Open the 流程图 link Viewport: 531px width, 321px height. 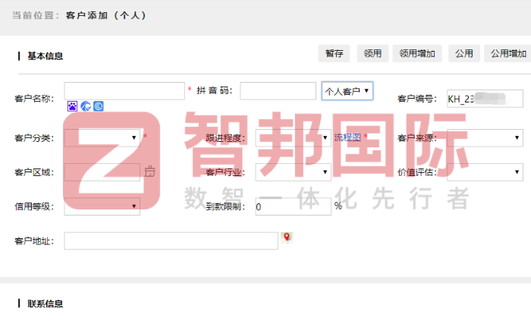(x=347, y=137)
